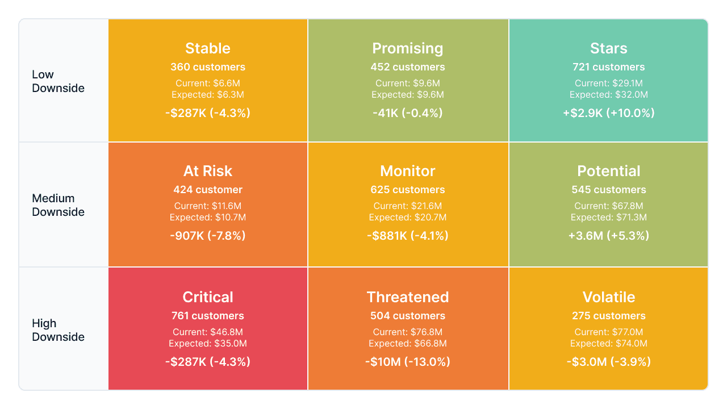Image resolution: width=727 pixels, height=409 pixels.
Task: Select the Medium Downside row label
Action: tap(58, 205)
